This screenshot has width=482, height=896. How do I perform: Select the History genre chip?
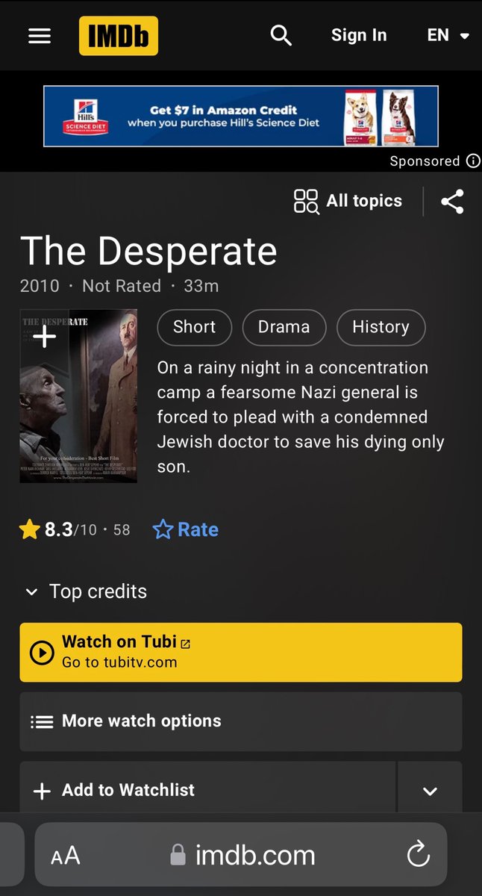pyautogui.click(x=381, y=327)
